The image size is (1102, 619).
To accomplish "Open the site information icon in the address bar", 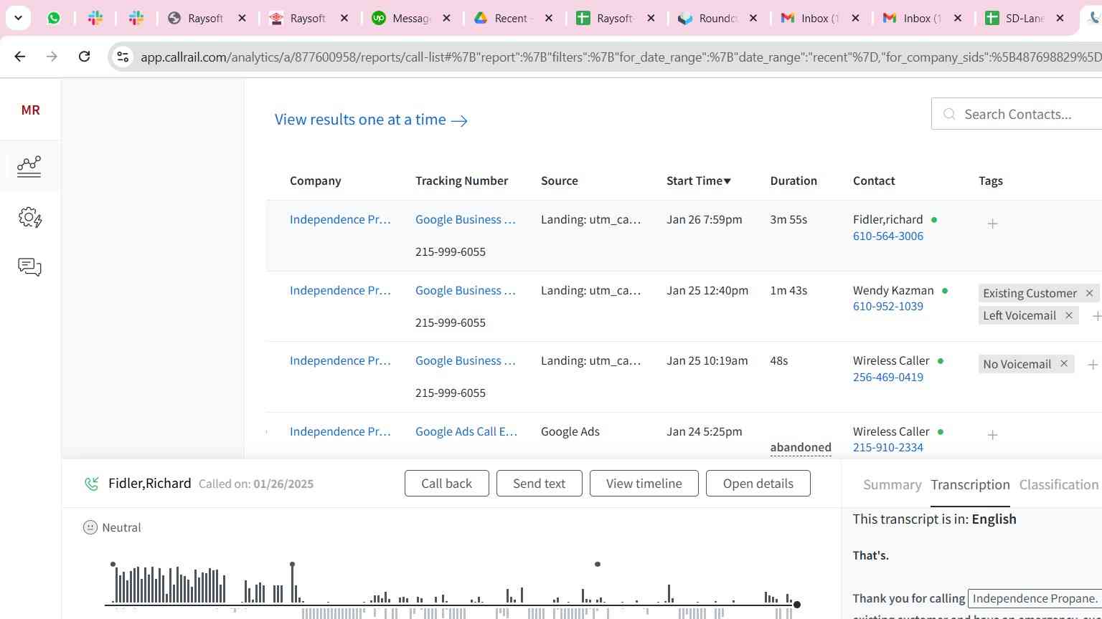I will [123, 57].
